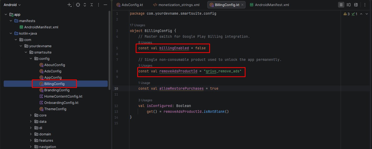Click the Expand All icon in project panel
The height and width of the screenshot is (149, 372).
(x=85, y=5)
